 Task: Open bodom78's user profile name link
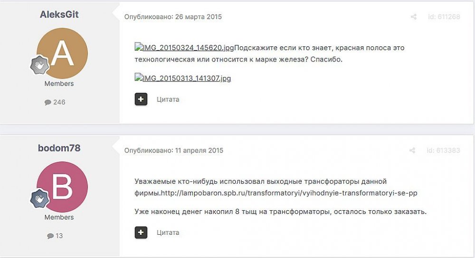[x=59, y=148]
